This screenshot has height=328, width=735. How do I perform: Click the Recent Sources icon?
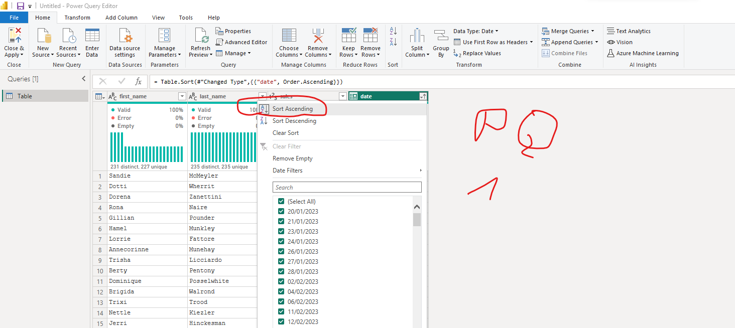[68, 36]
